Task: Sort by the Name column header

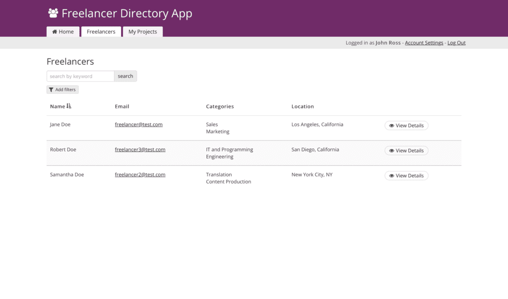Action: 58,106
